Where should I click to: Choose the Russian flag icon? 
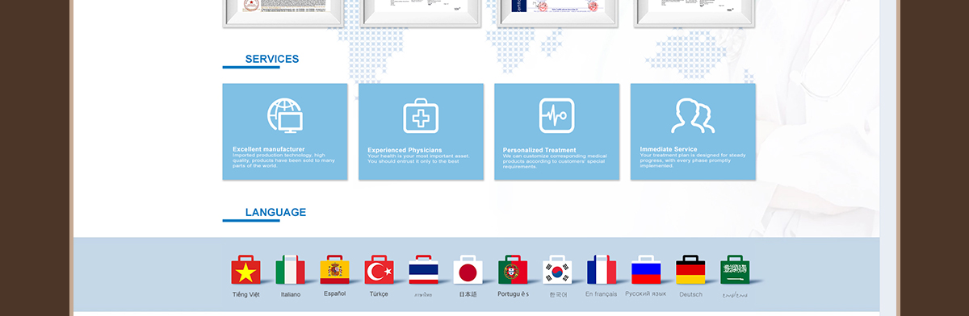[646, 270]
